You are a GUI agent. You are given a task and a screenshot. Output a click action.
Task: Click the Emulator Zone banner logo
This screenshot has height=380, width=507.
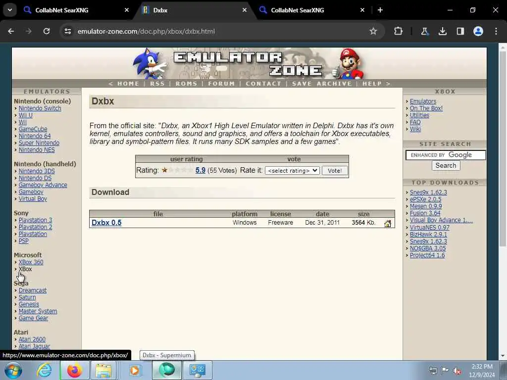(x=248, y=64)
